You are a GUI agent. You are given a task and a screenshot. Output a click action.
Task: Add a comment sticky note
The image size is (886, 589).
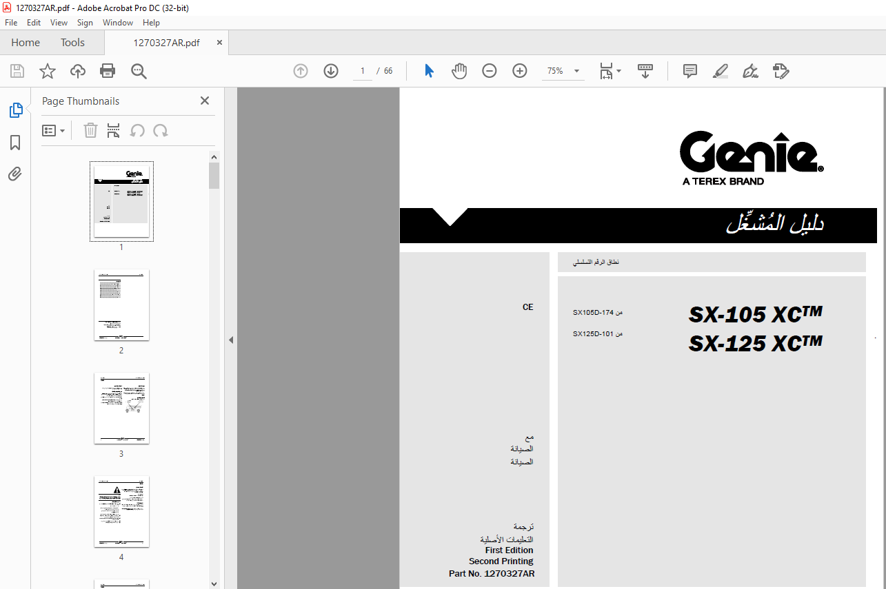(x=690, y=71)
